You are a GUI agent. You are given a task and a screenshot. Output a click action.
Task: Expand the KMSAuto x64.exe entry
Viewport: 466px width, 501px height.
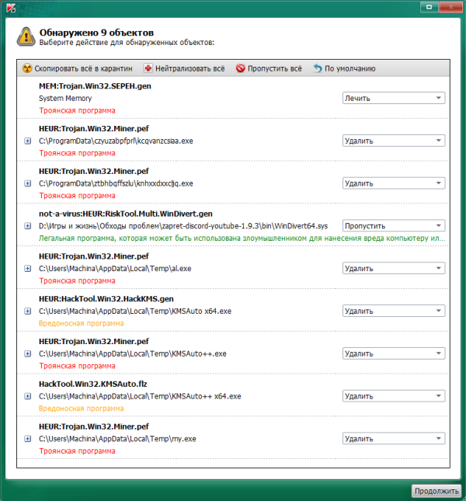(x=28, y=311)
